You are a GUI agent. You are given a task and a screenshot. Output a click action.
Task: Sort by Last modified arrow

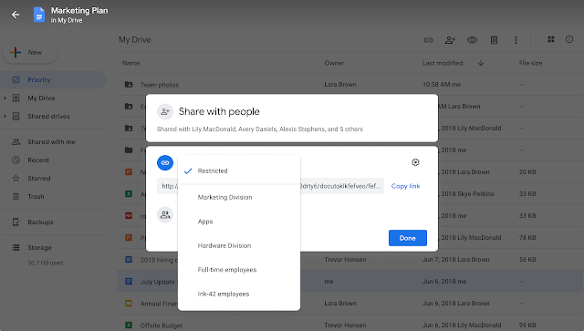pyautogui.click(x=481, y=63)
